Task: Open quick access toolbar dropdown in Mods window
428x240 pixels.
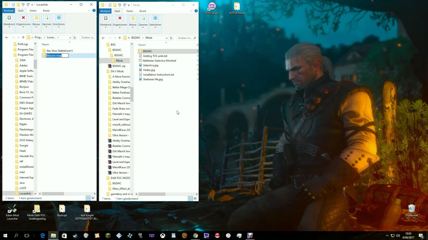Action: click(x=128, y=5)
